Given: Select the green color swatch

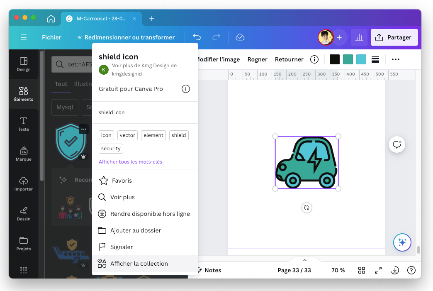Looking at the screenshot, I should [x=348, y=59].
